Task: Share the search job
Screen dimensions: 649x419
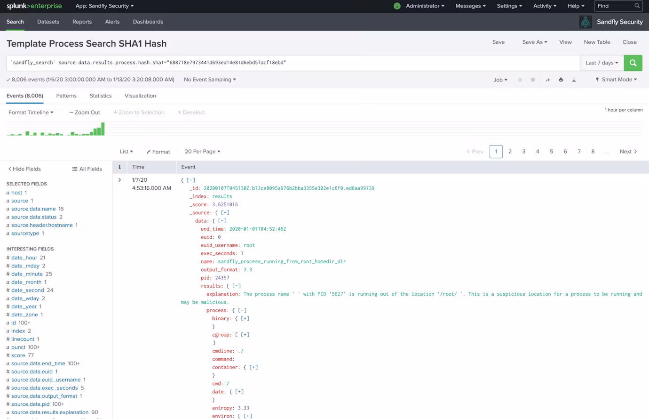Action: [548, 80]
